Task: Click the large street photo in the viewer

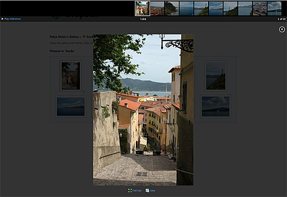Action: (143, 109)
